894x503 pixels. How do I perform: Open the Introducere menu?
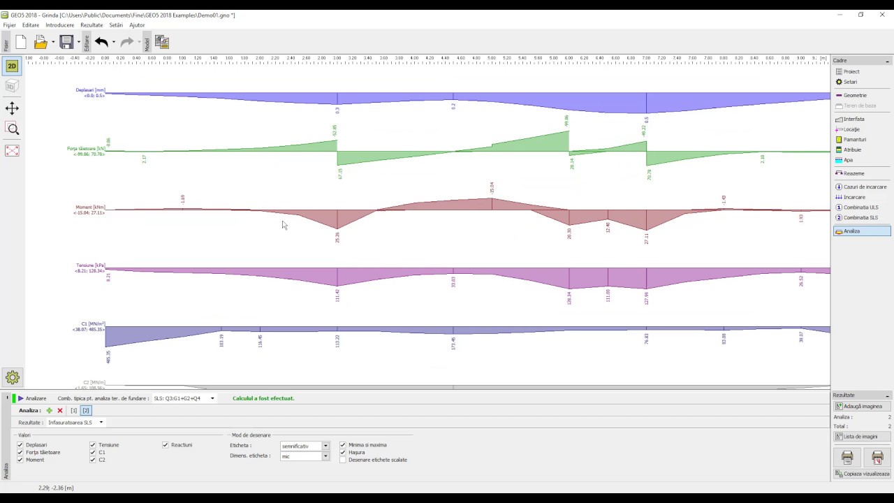[60, 25]
